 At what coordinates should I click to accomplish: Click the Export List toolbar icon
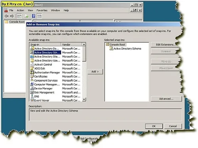coord(27,16)
